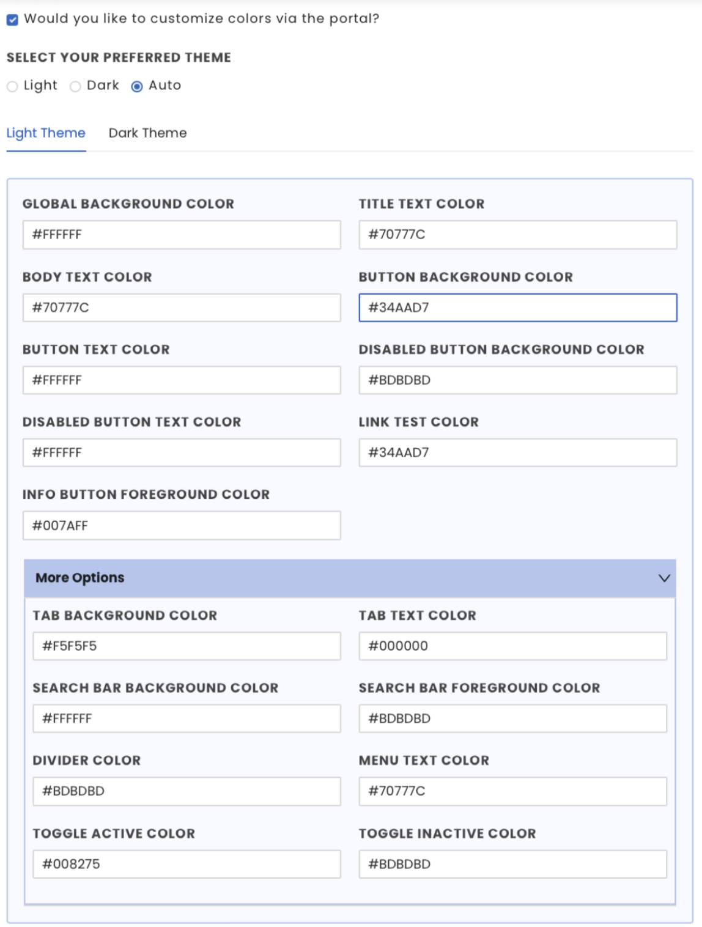Select the Light theme radio button
Screen dimensions: 702x927
[12, 87]
